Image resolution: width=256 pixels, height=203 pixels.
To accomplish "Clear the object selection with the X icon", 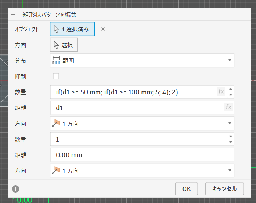I will 103,29.
